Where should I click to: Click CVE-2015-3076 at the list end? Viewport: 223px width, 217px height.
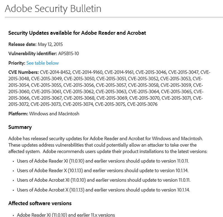click(x=142, y=104)
